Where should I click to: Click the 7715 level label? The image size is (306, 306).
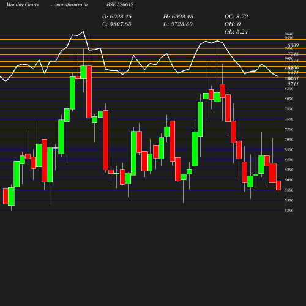tap(293, 54)
